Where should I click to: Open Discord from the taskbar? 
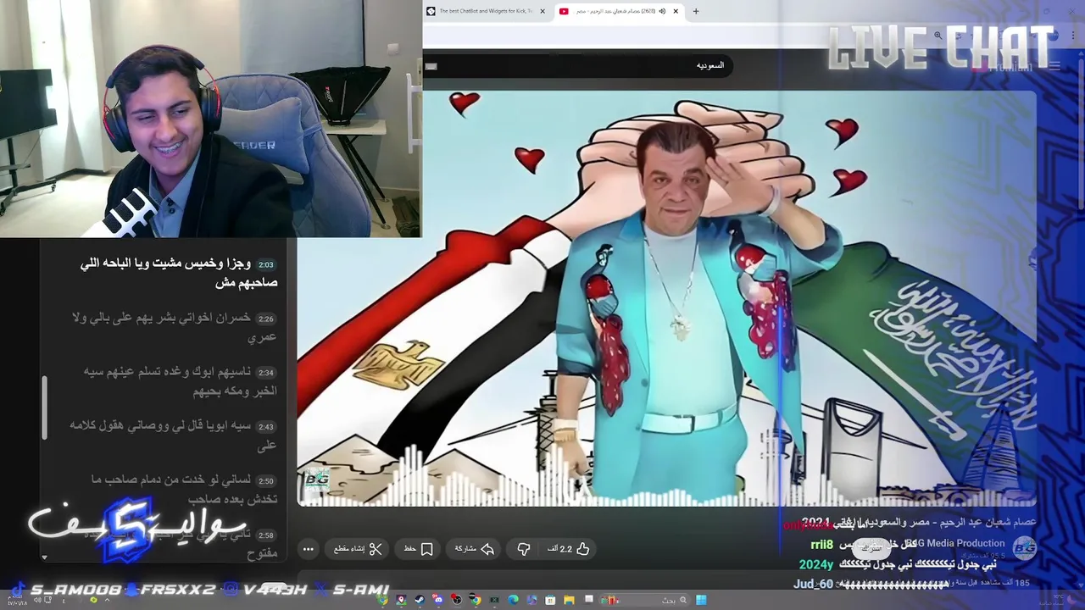coord(438,600)
